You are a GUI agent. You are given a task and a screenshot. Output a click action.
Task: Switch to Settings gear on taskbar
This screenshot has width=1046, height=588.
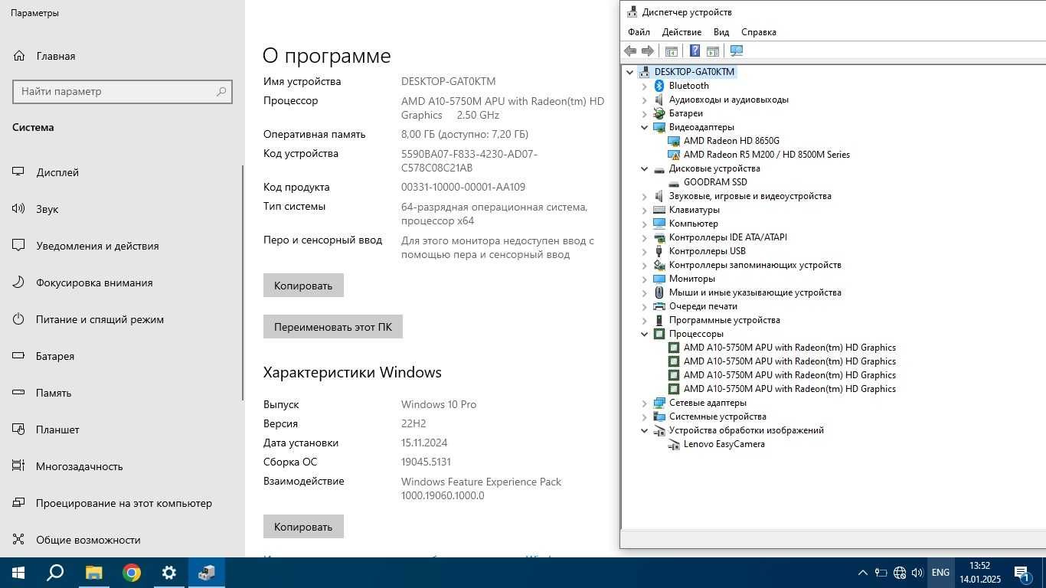coord(169,573)
